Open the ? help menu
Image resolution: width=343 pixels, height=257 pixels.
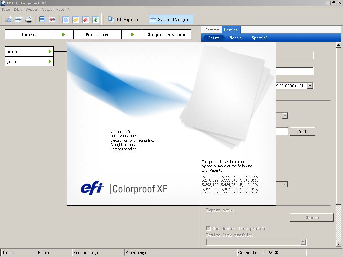pyautogui.click(x=69, y=9)
